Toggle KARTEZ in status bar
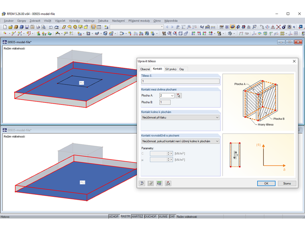The width and height of the screenshot is (305, 229). [x=138, y=216]
